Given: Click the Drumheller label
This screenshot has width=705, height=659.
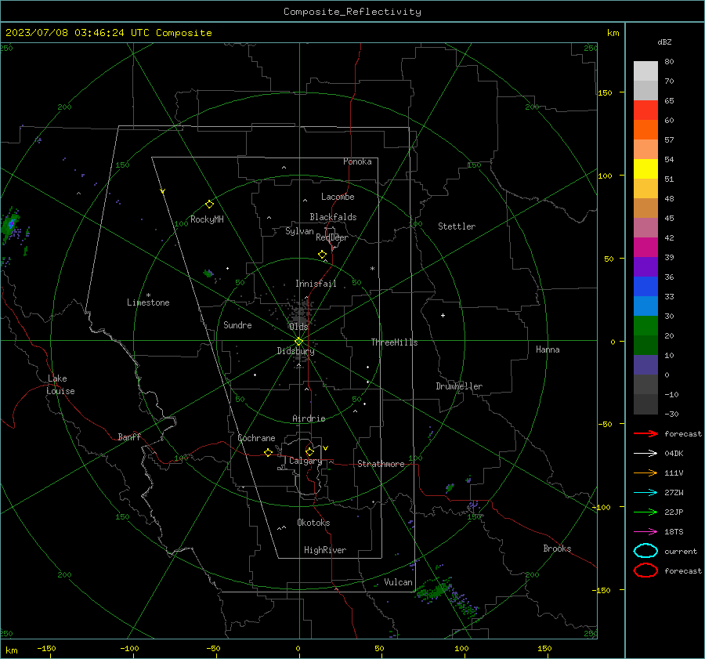Looking at the screenshot, I should [459, 386].
